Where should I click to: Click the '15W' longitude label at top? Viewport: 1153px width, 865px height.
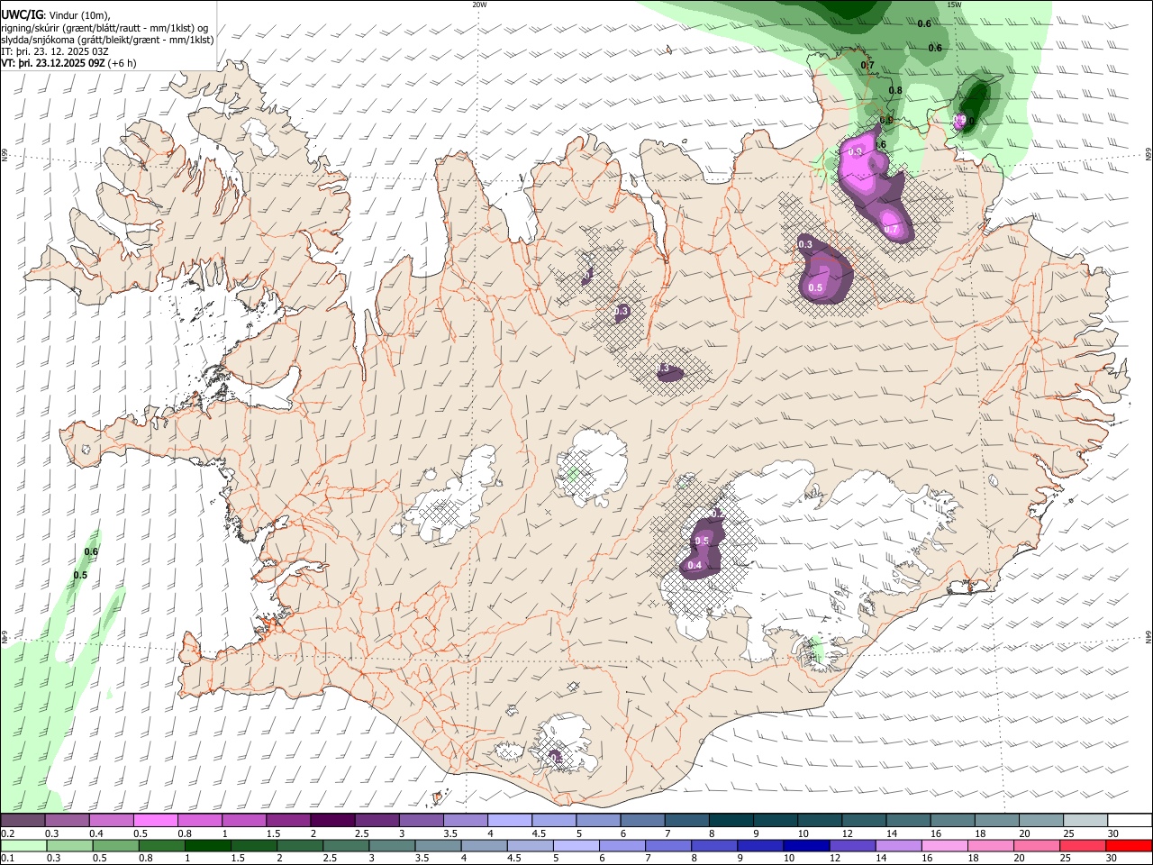click(954, 5)
